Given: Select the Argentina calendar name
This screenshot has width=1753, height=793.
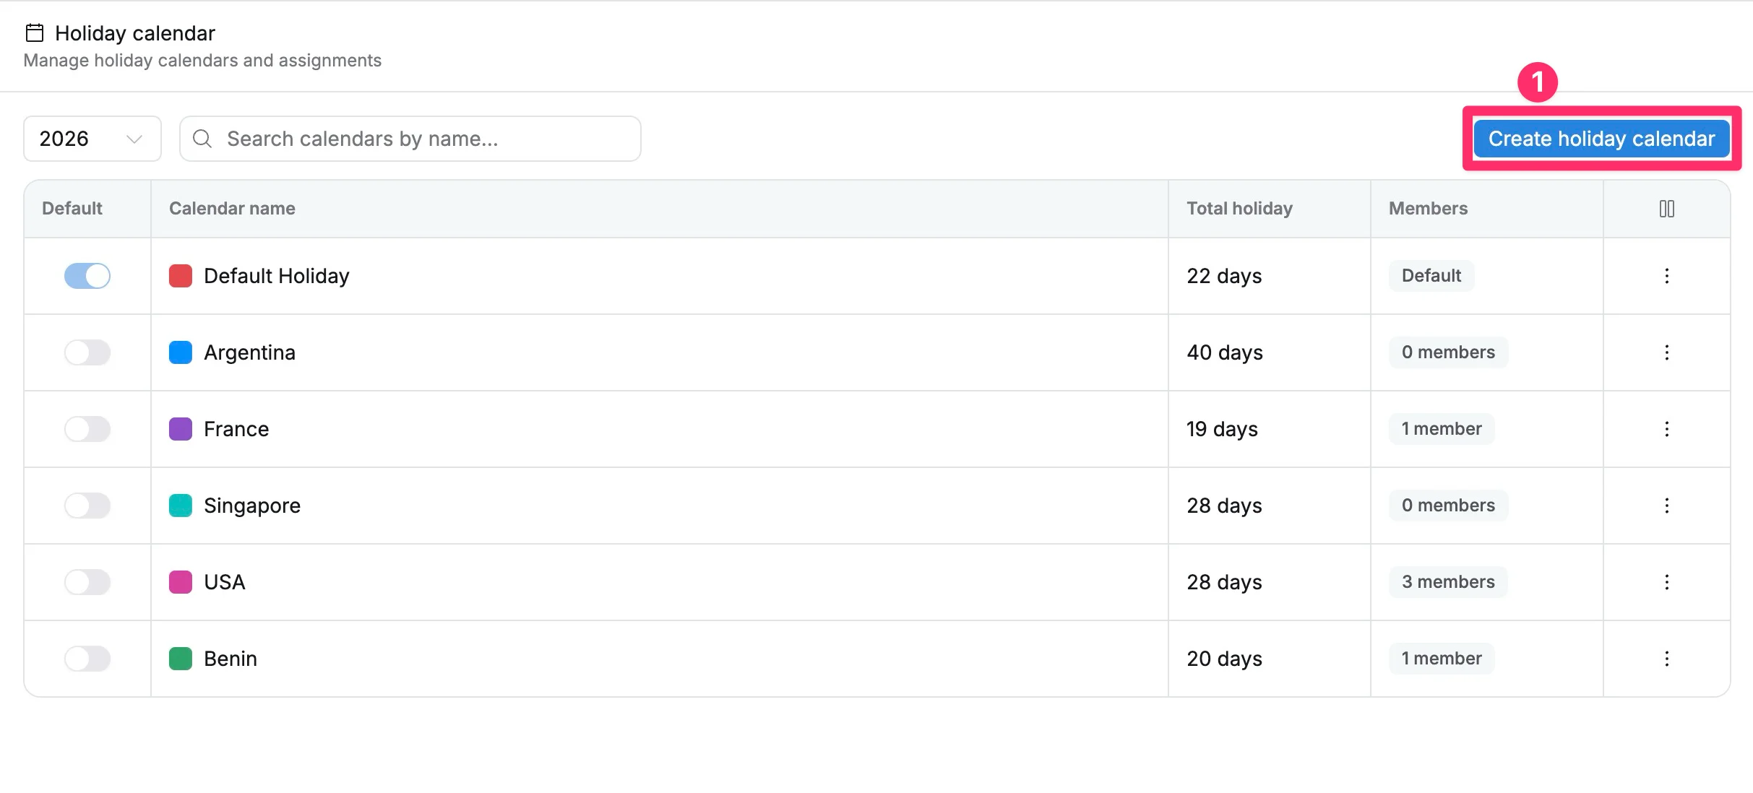Looking at the screenshot, I should 249,352.
